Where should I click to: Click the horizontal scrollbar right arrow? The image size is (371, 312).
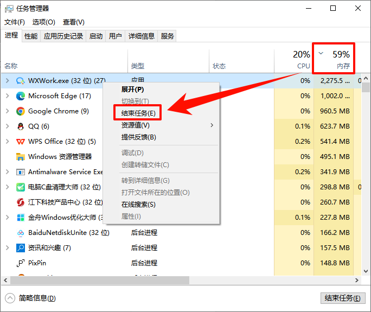(357, 281)
